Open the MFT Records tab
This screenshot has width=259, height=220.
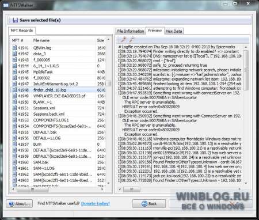pyautogui.click(x=22, y=31)
